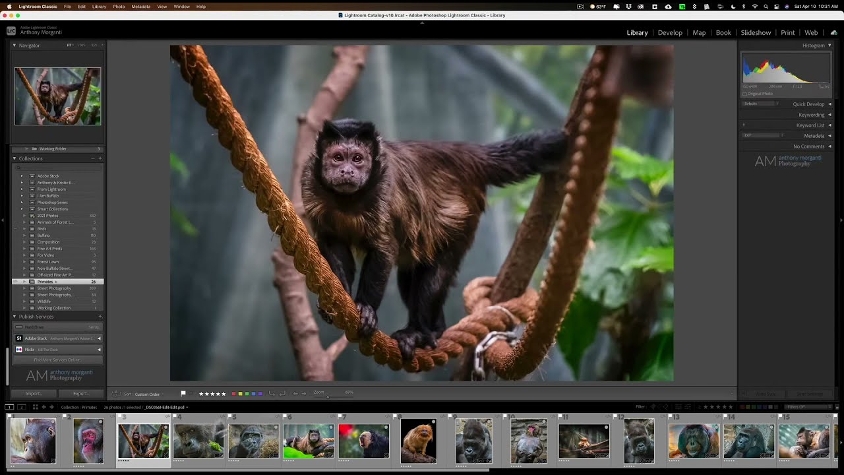Click the Lightroom Classic LrC logo

[x=11, y=30]
